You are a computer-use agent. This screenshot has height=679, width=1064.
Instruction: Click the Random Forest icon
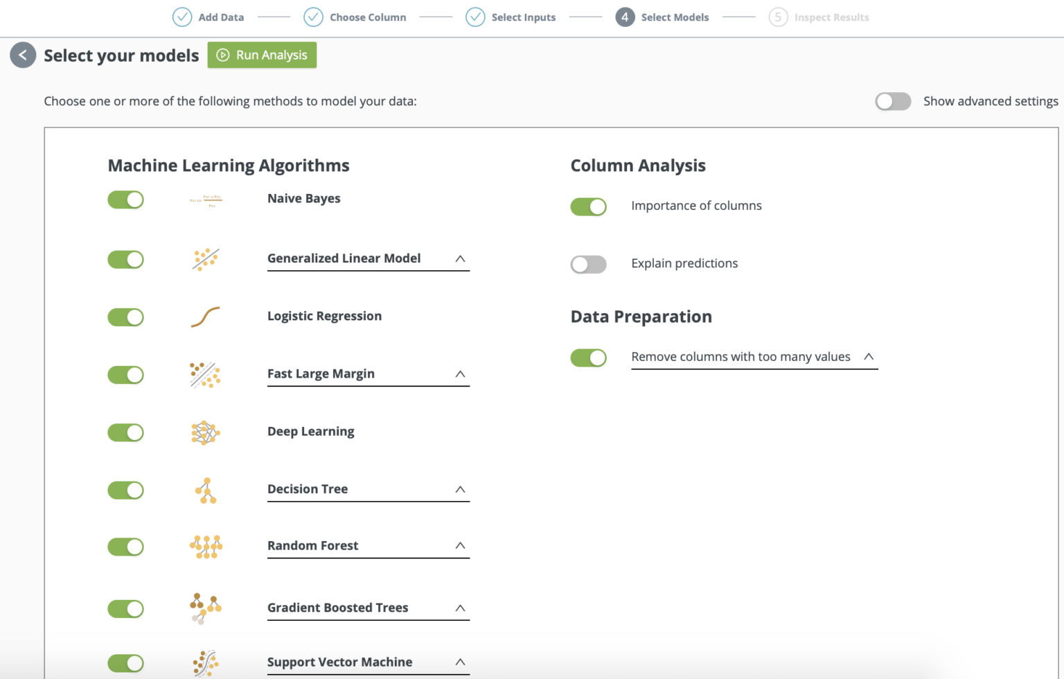[x=206, y=547]
